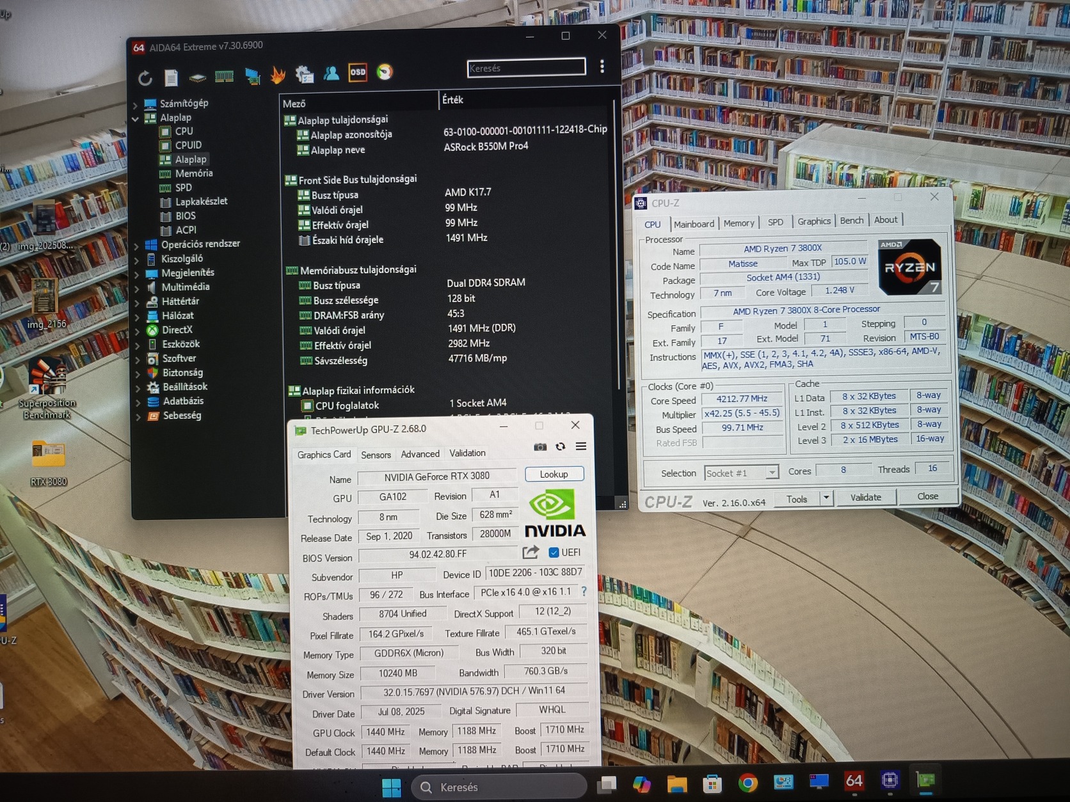Switch to the Sensors tab in GPU-Z
1070x802 pixels.
pyautogui.click(x=376, y=455)
